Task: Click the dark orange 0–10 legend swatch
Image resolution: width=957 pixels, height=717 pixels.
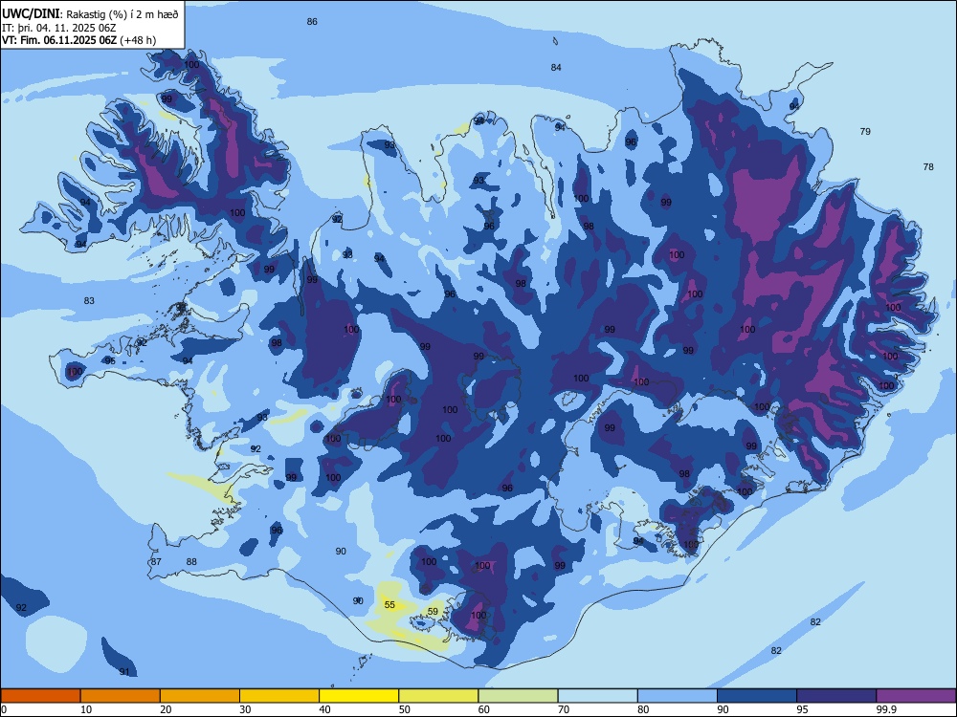Action: (40, 696)
